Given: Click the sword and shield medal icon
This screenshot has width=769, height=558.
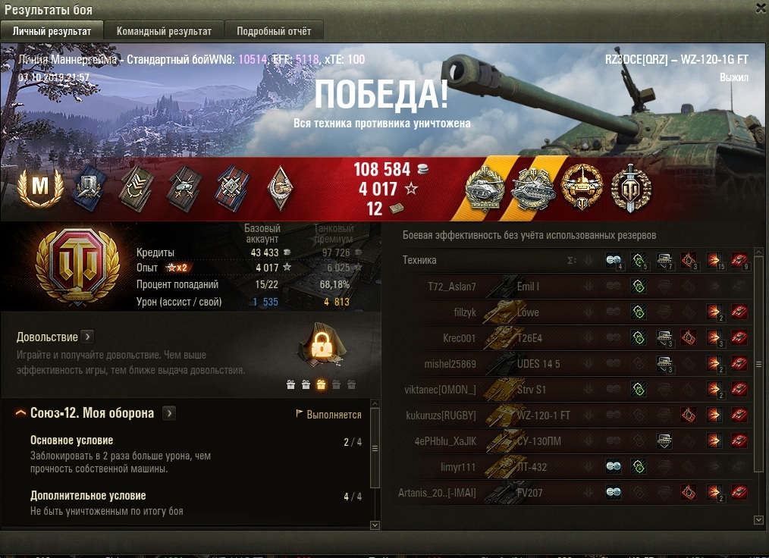Looking at the screenshot, I should (x=631, y=188).
